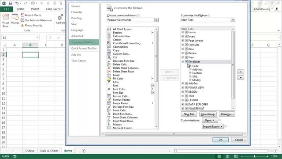Uncheck the Insert tab checkbox
The image size is (282, 159).
pos(186,36)
